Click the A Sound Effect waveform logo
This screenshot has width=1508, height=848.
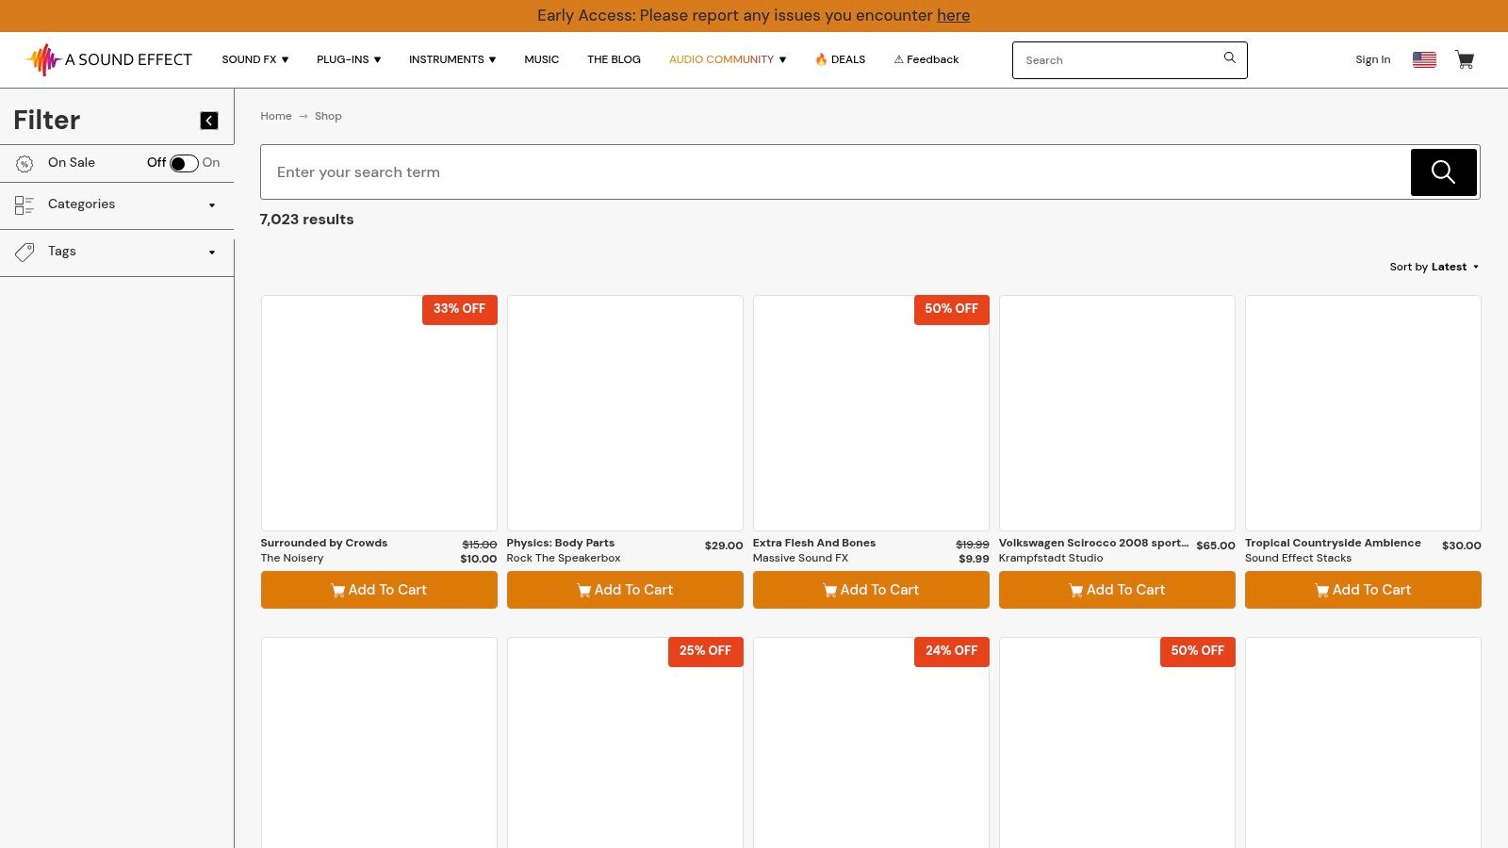point(43,59)
